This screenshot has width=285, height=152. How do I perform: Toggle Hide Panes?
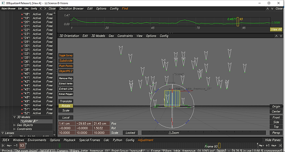273,140
